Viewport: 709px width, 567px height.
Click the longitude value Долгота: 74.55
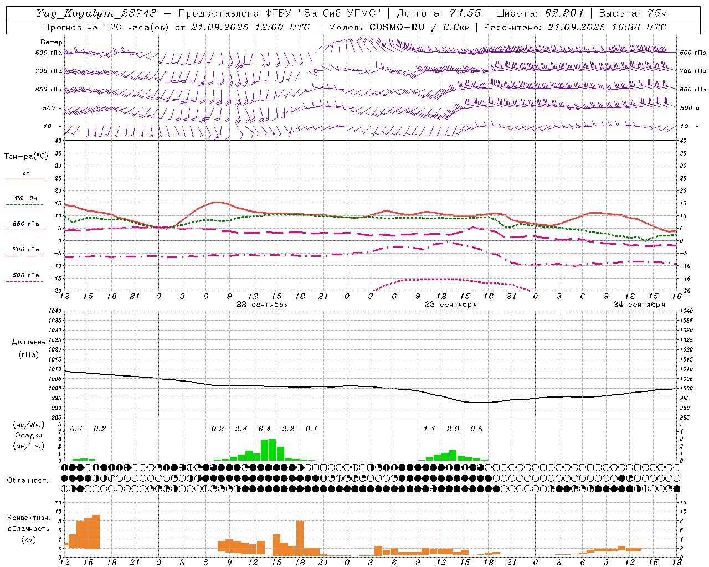coord(439,13)
